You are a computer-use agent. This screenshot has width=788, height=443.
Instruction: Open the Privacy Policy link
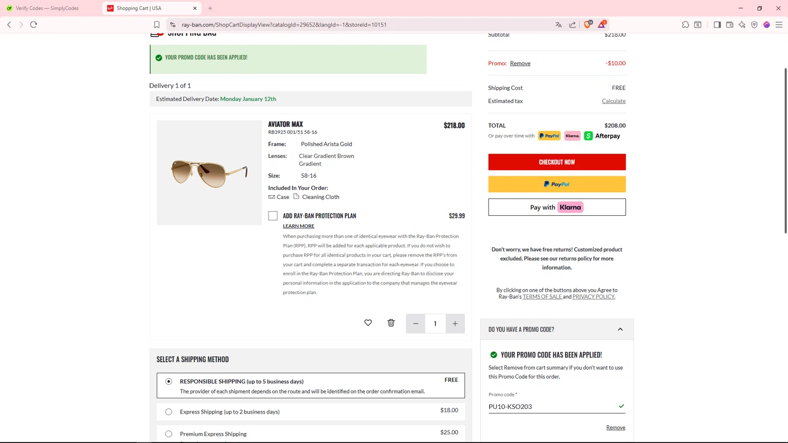click(594, 297)
